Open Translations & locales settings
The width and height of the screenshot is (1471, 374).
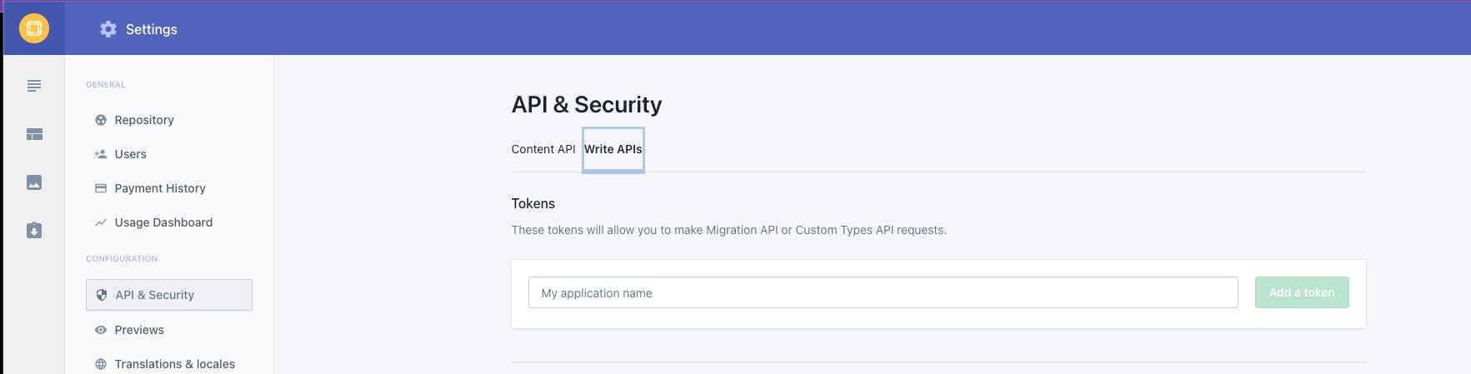coord(174,364)
